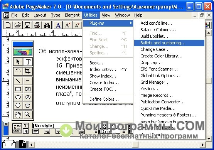The height and width of the screenshot is (150, 214).
Task: Choose the Rotating tool
Action: [x=18, y=71]
